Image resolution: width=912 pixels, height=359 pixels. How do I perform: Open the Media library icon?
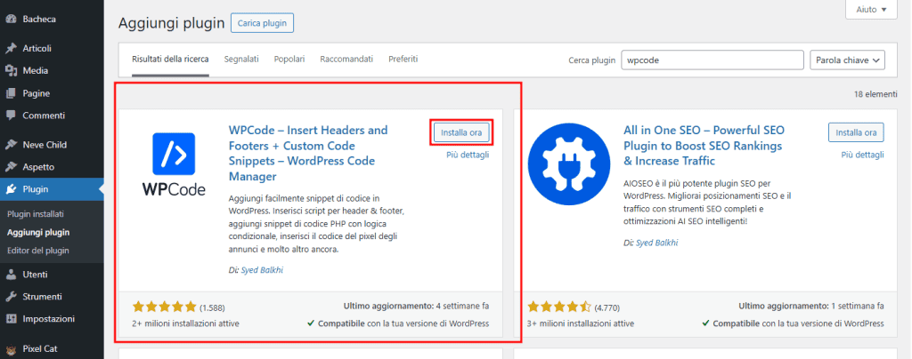click(x=11, y=71)
